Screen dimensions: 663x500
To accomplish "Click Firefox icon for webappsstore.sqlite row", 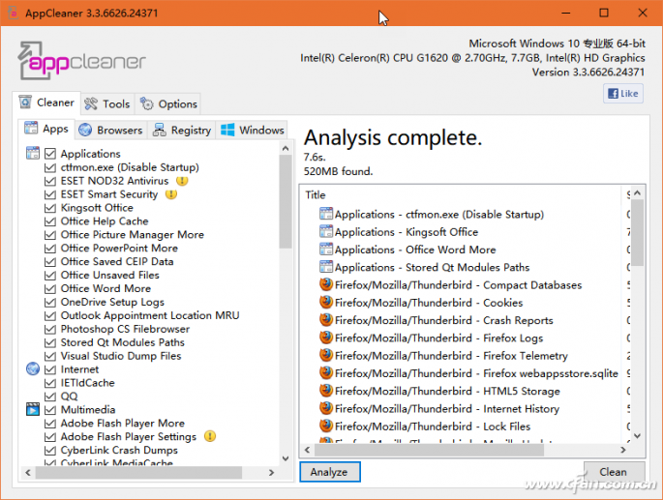I will 326,372.
